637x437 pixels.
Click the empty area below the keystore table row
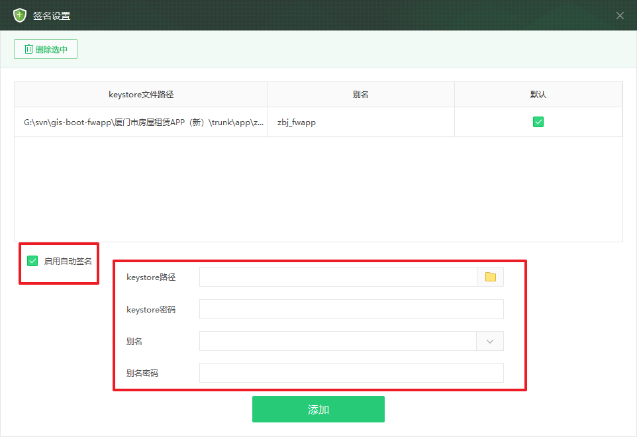coord(318,189)
